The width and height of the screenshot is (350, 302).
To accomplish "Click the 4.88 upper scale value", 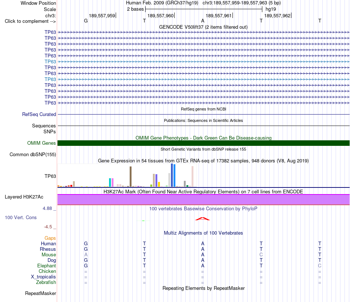I will pyautogui.click(x=47, y=208).
